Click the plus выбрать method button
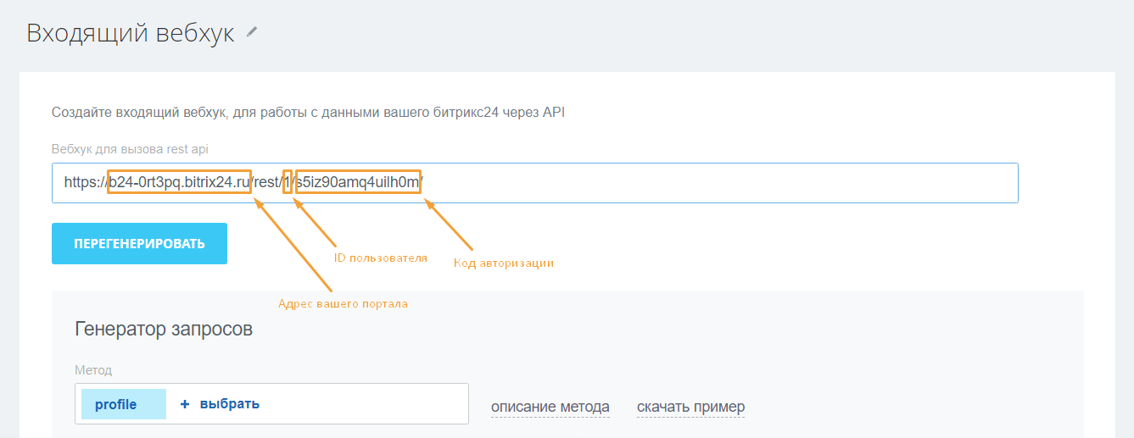This screenshot has width=1134, height=438. click(x=220, y=404)
